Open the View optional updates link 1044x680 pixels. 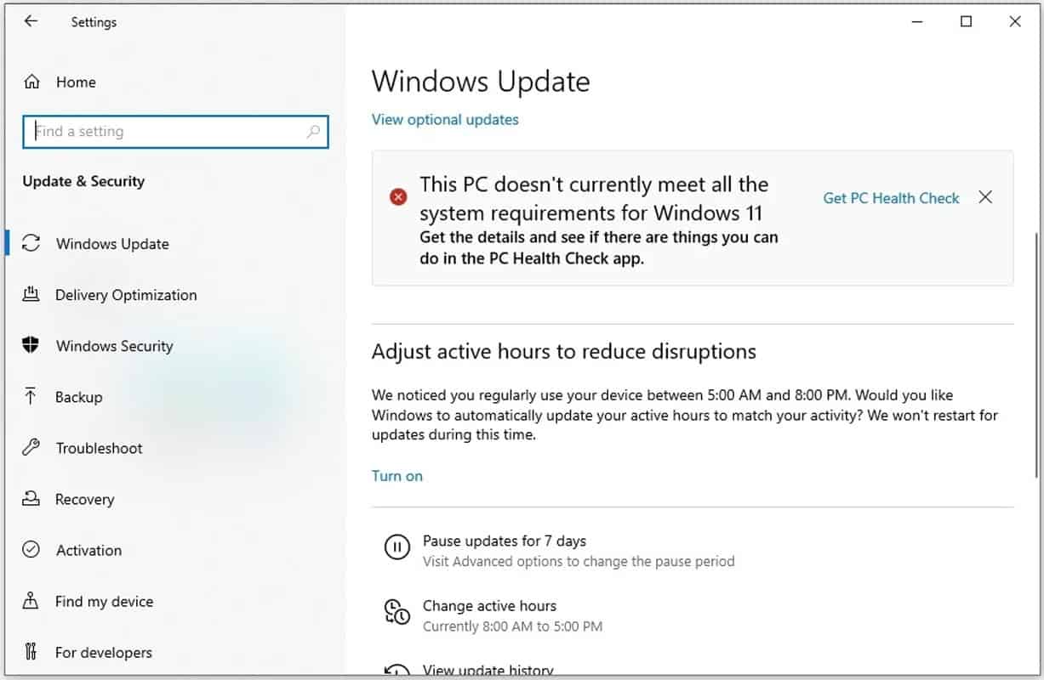pos(445,120)
